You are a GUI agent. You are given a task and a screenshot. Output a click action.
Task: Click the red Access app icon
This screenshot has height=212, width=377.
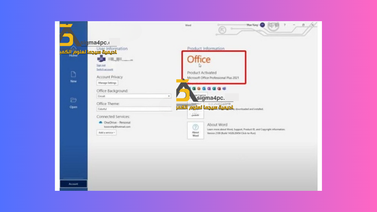219,89
